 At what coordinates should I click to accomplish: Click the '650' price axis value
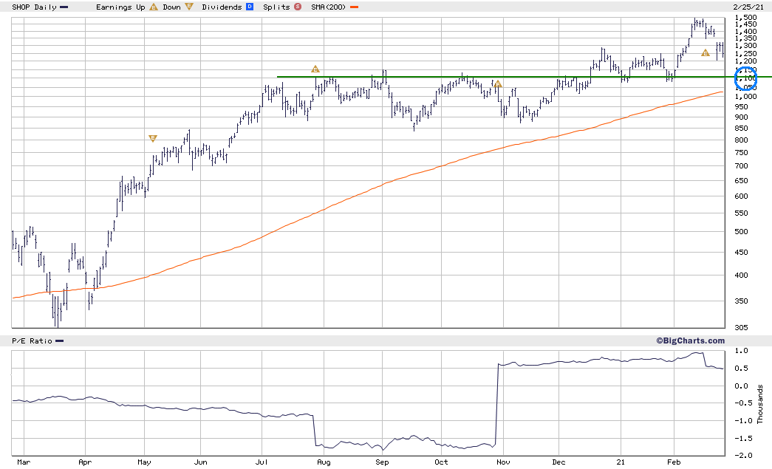pyautogui.click(x=741, y=181)
